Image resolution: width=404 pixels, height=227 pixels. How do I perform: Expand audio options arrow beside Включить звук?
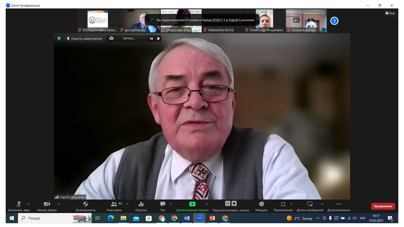click(29, 204)
